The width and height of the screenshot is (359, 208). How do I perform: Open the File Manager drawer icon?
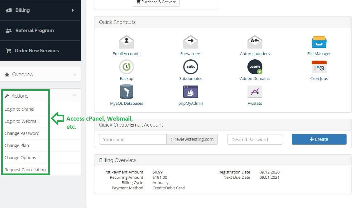(x=319, y=42)
